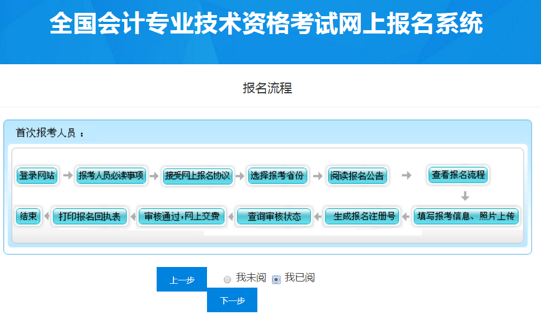Click the 报考人员必读事项 step box
Screen dimensions: 541x315
tap(111, 175)
